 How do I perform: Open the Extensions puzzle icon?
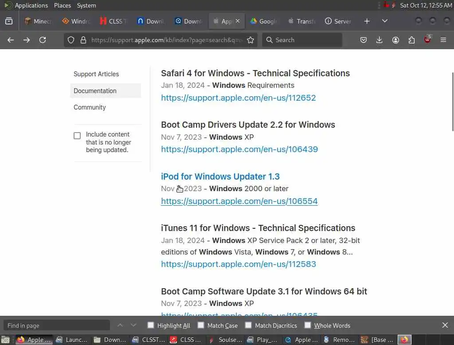coord(411,40)
